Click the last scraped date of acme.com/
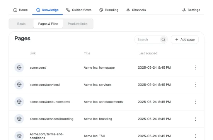 (154, 67)
